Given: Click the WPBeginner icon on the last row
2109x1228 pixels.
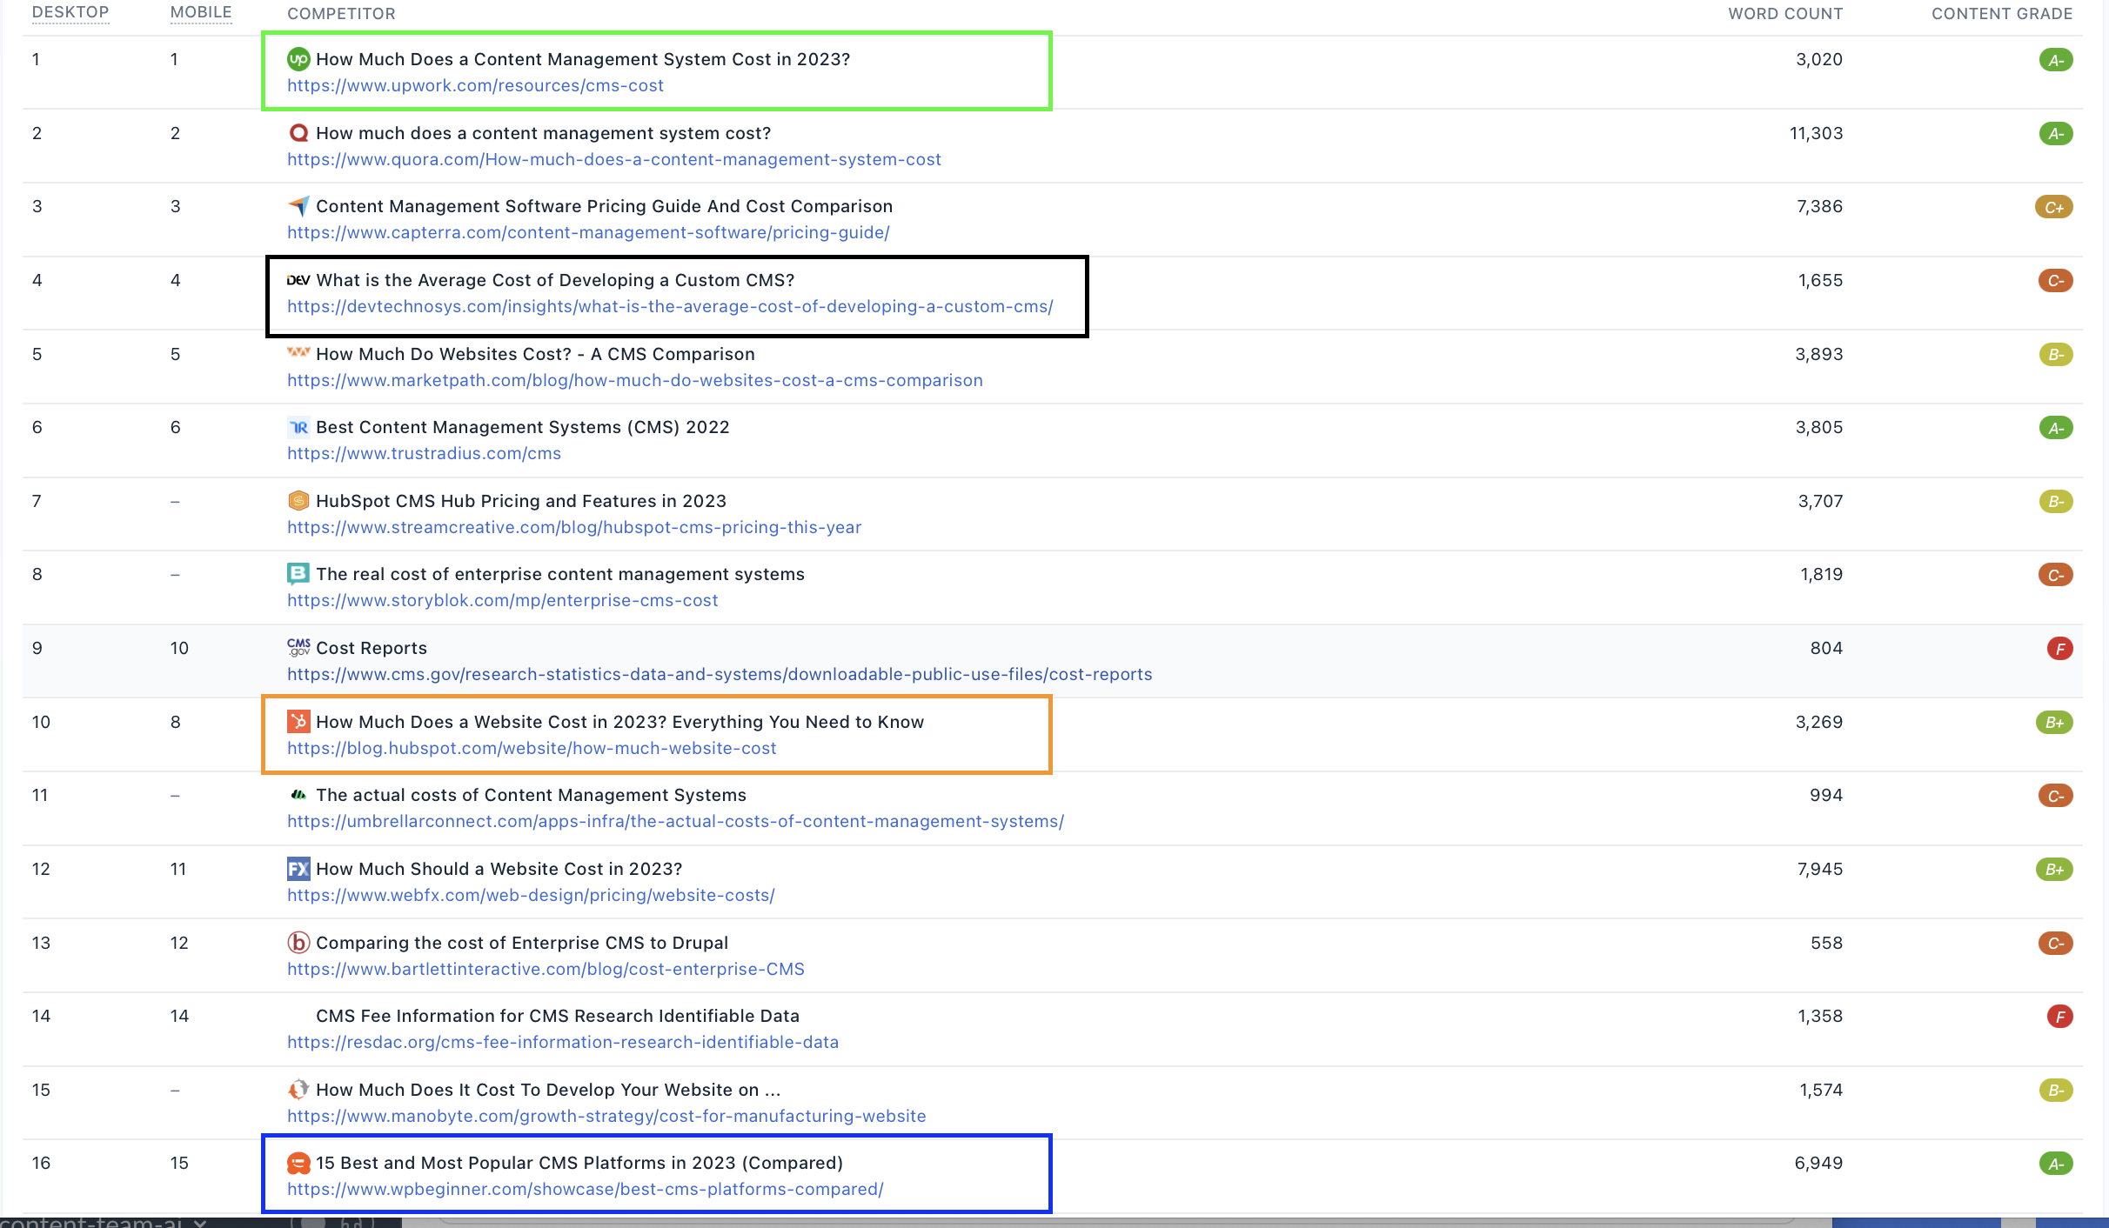Looking at the screenshot, I should click(x=298, y=1163).
